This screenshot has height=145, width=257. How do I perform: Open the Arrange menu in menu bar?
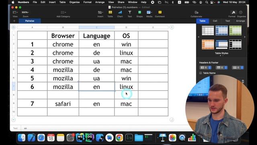pos(100,2)
